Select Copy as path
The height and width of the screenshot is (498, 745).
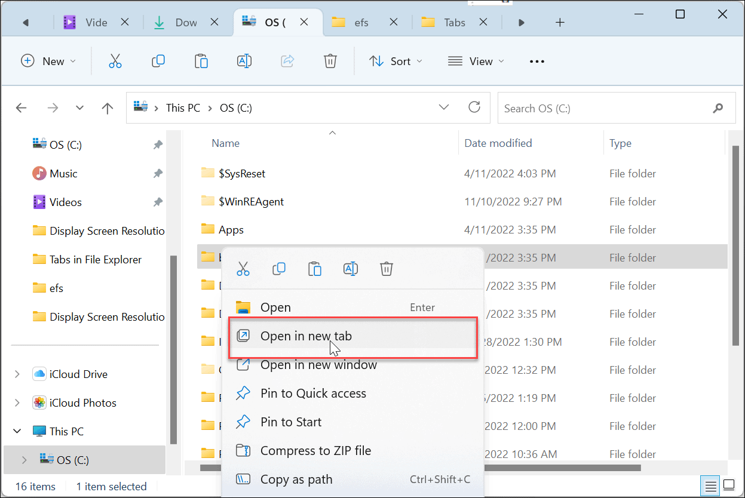tap(352, 479)
